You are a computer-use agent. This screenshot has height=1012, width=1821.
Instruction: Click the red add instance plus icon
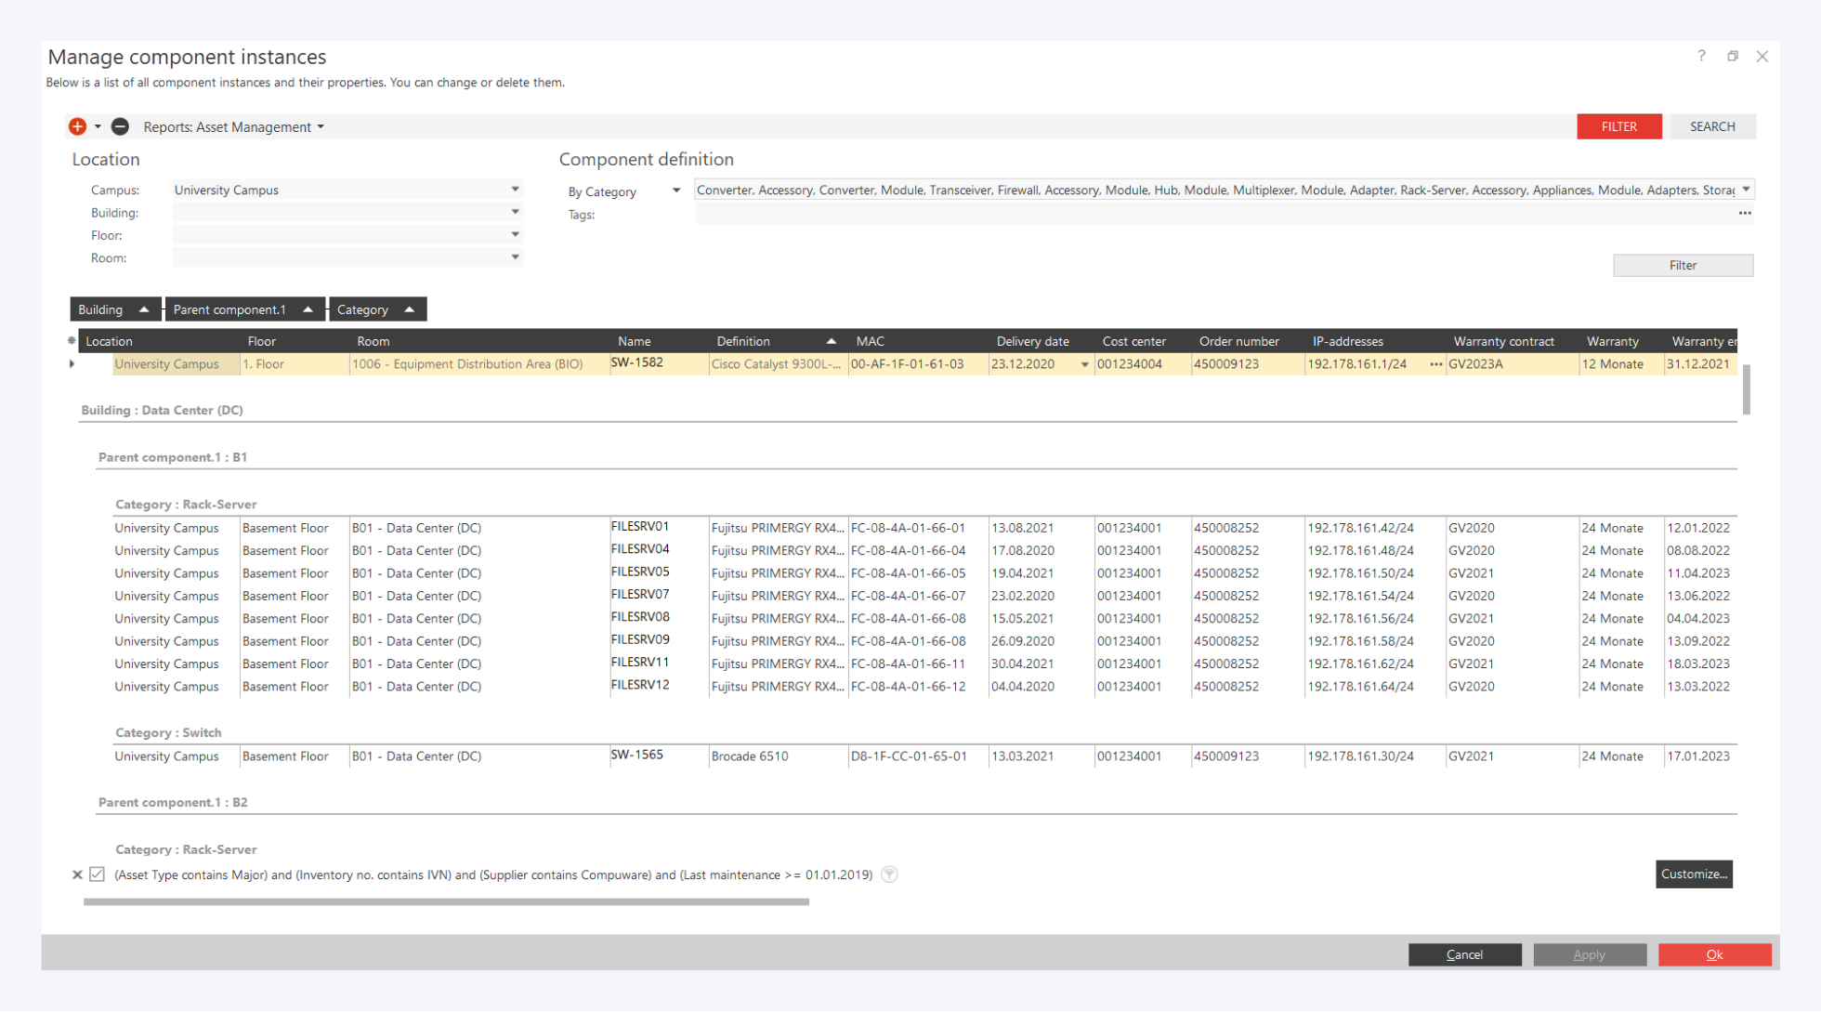coord(77,126)
